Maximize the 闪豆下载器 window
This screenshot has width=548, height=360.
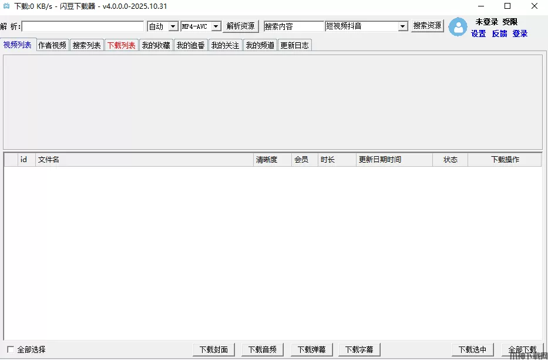507,6
